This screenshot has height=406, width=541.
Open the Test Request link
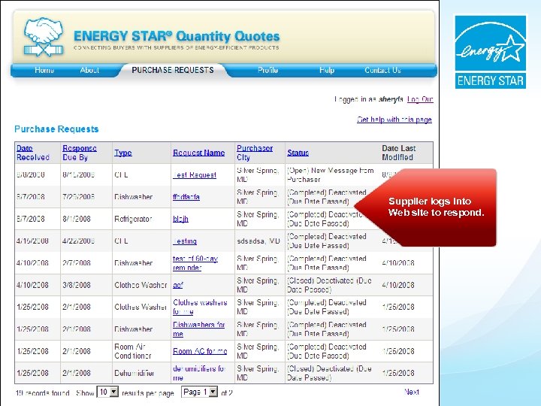coord(195,175)
